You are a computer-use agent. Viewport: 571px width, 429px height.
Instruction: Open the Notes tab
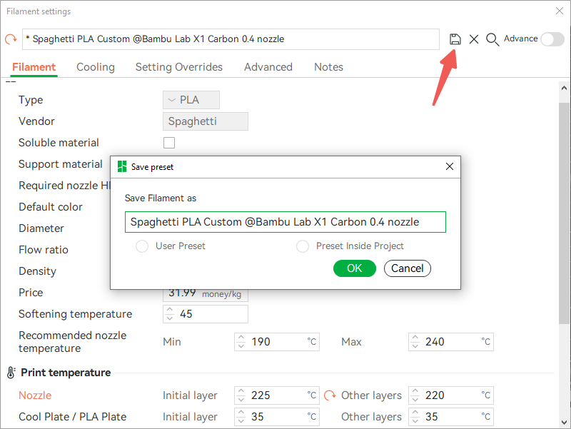tap(328, 67)
